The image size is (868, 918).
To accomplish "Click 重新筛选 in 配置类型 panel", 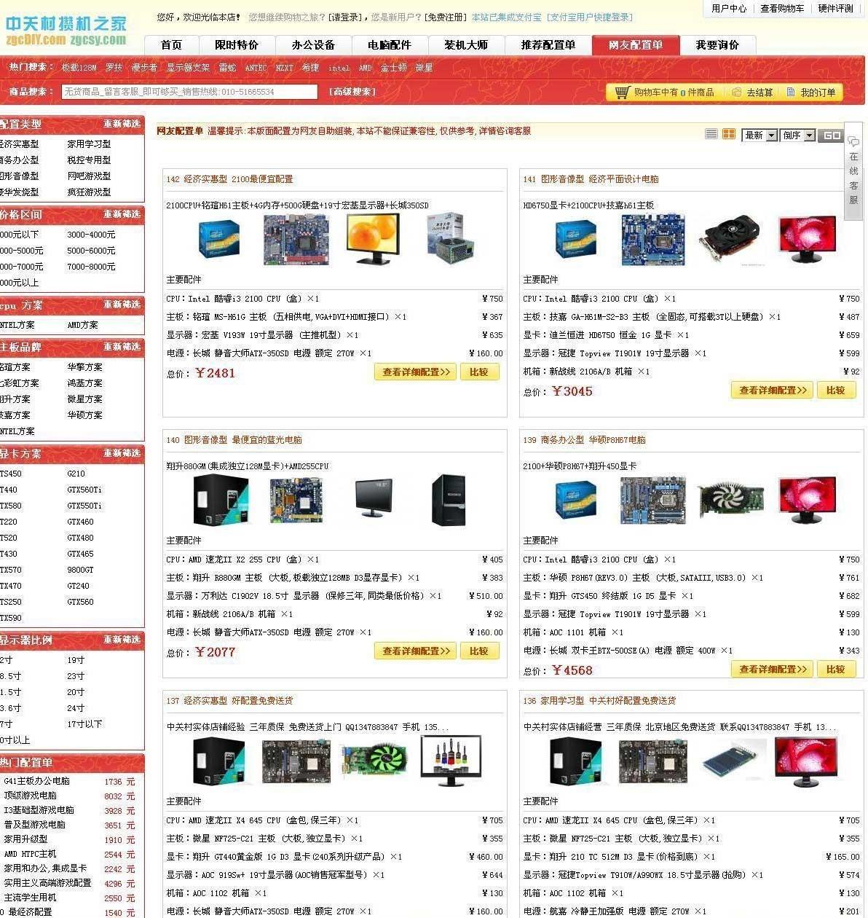I will click(122, 124).
